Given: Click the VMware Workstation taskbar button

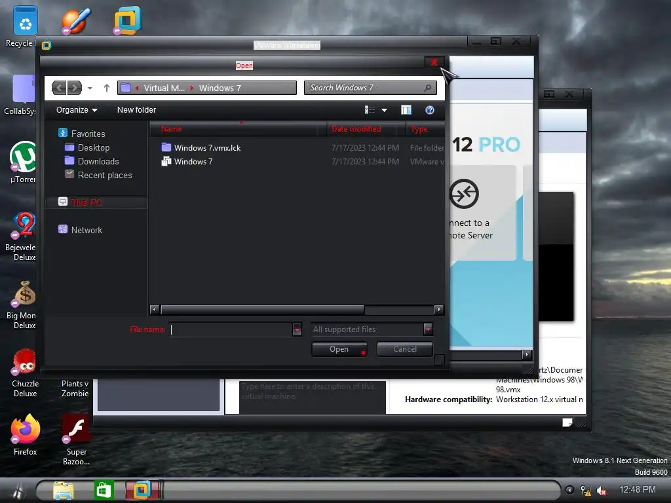Looking at the screenshot, I should [142, 490].
